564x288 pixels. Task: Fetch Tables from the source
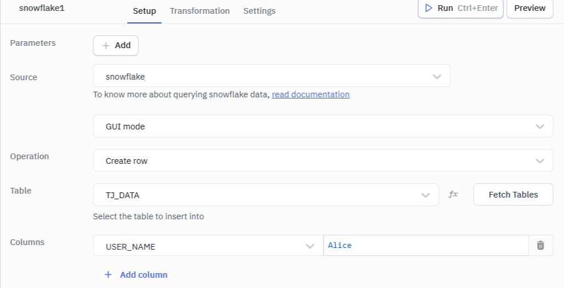[513, 195]
